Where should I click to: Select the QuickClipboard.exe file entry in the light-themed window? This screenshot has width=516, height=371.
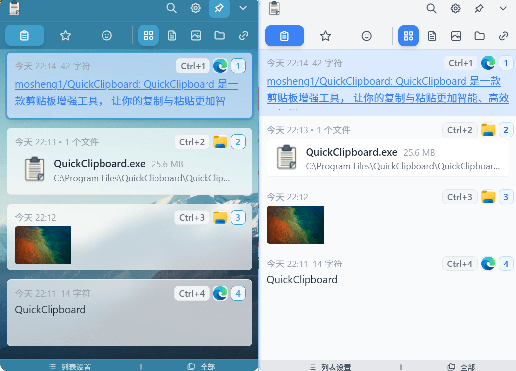388,158
